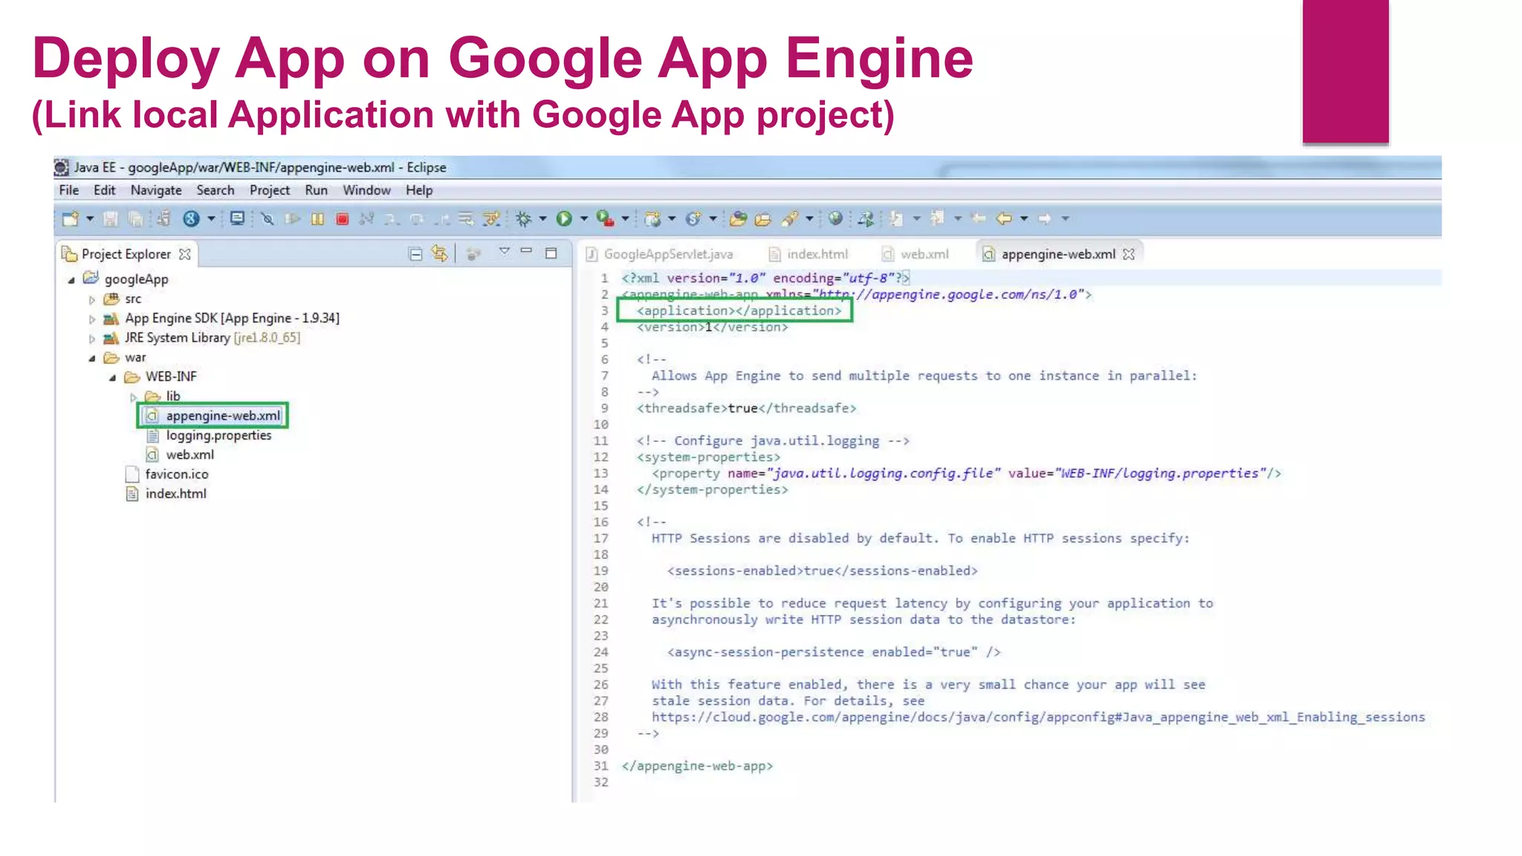
Task: Click the Debug bug icon
Action: click(x=524, y=218)
